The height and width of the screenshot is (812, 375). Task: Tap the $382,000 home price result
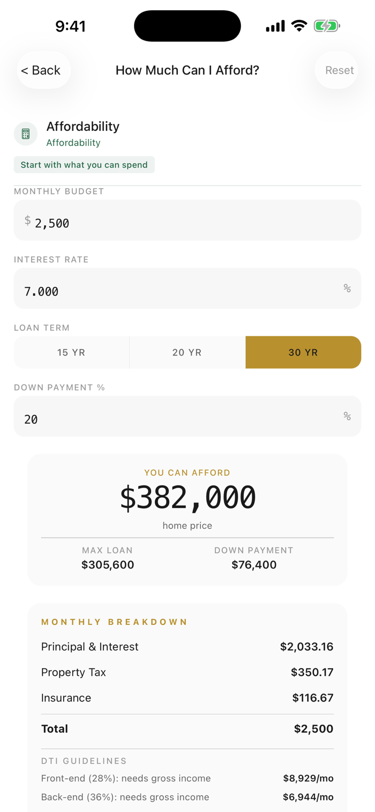(x=187, y=498)
